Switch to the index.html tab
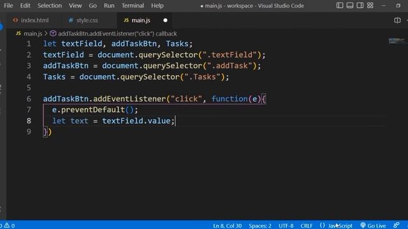The image size is (408, 229). coord(34,20)
